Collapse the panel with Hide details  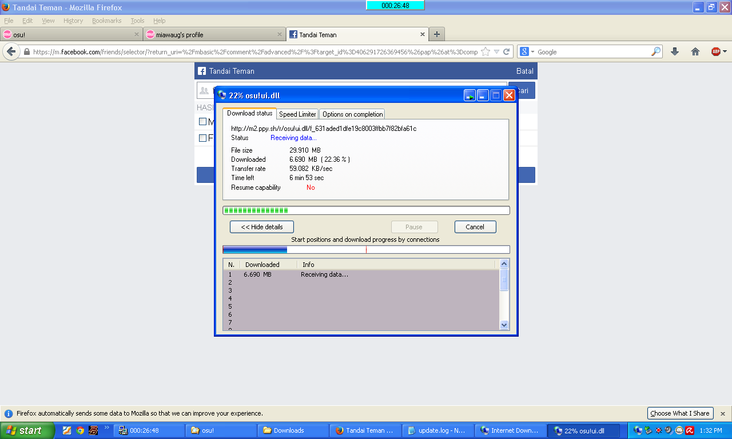tap(262, 227)
